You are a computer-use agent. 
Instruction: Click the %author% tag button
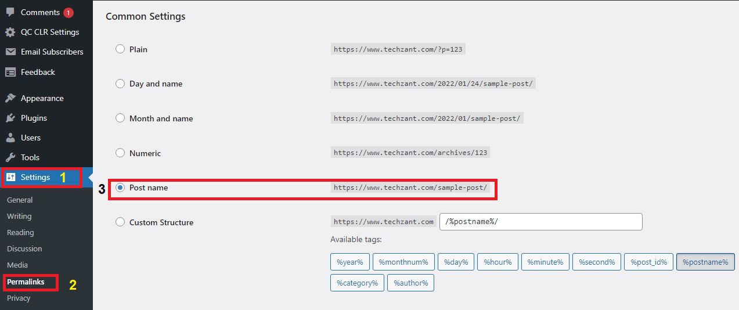(x=410, y=283)
